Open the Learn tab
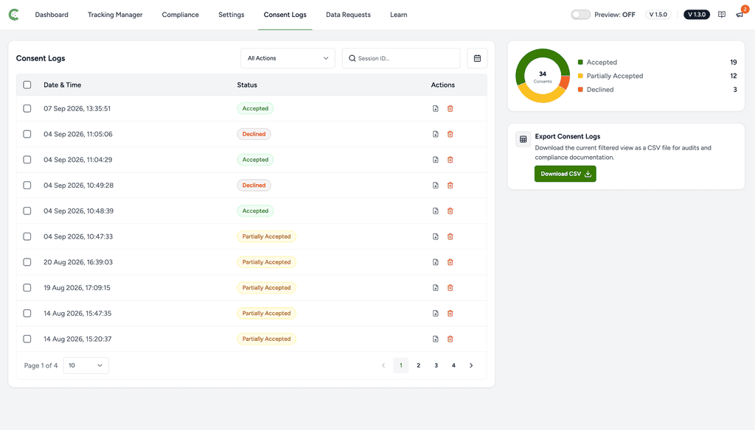Screen dimensions: 755x430 pos(399,15)
